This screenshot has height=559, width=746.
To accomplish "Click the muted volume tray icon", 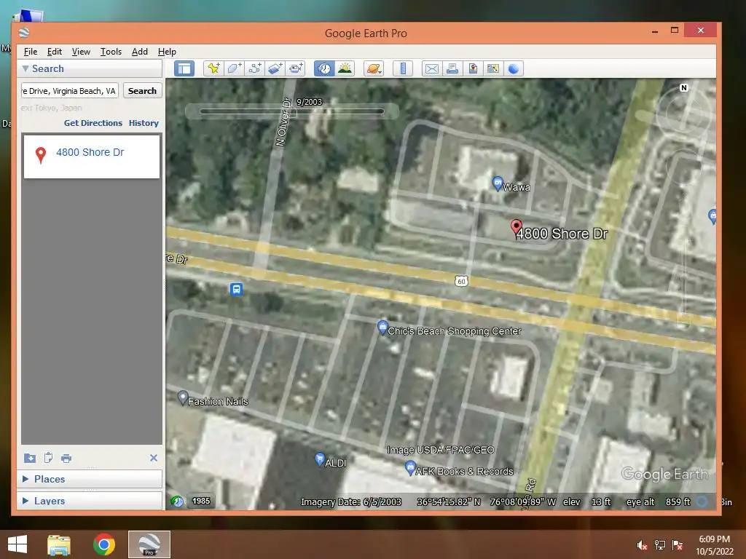I will [643, 545].
